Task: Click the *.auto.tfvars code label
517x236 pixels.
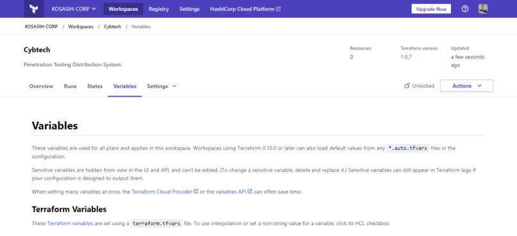Action: (408, 148)
